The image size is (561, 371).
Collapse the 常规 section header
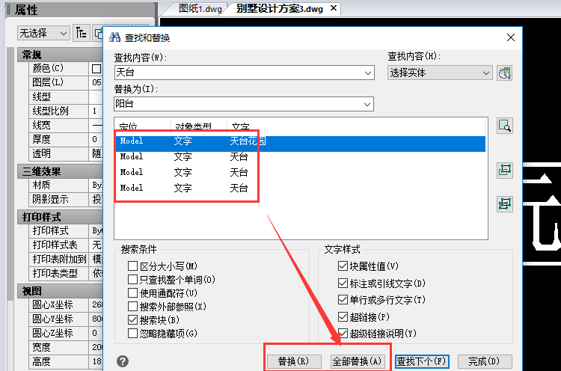coord(60,55)
